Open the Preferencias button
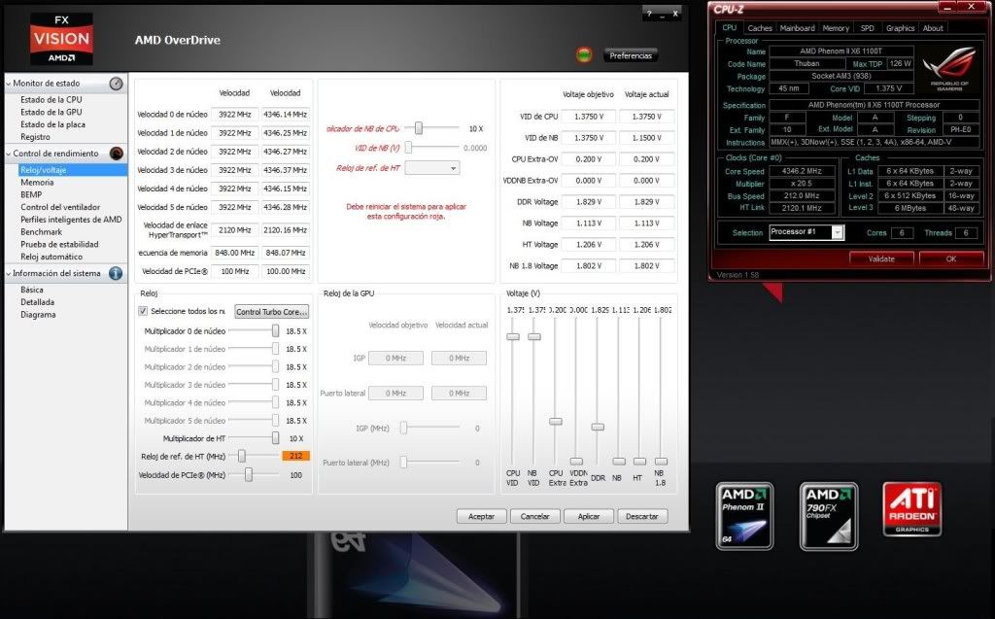Screen dimensions: 995x619 tap(630, 55)
